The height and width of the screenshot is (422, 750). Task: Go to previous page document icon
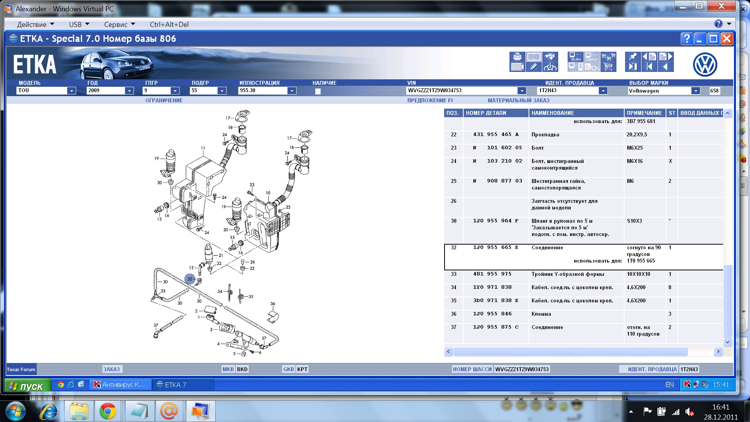649,57
